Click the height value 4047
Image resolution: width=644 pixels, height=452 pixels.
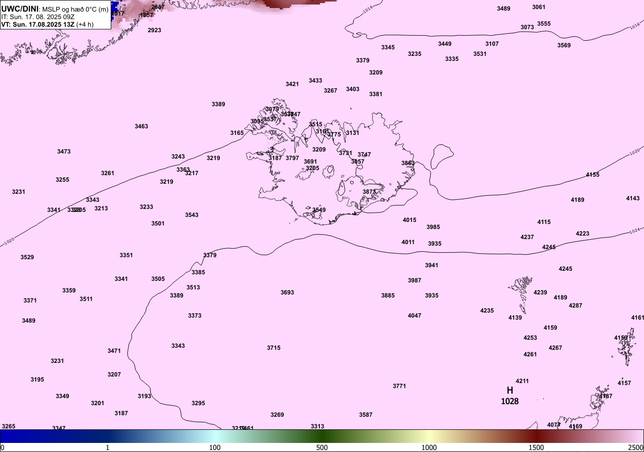[415, 316]
